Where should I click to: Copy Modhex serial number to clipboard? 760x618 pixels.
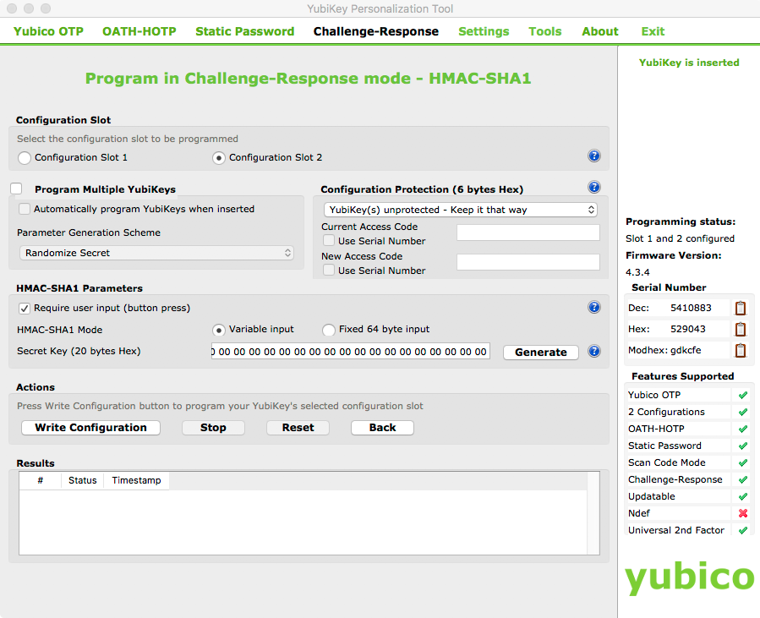point(740,350)
